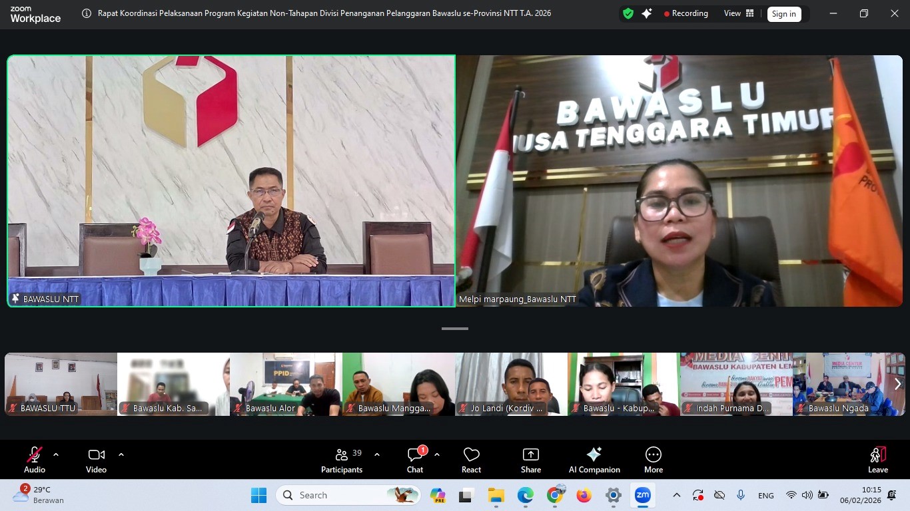Select the Bawaslu Ngada participant thumbnail
910x511 pixels.
(849, 385)
